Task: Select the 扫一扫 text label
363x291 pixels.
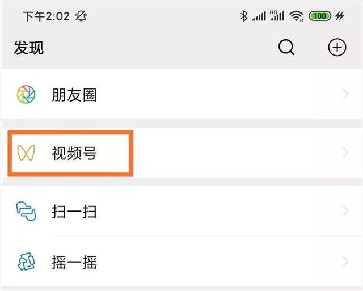Action: click(74, 212)
